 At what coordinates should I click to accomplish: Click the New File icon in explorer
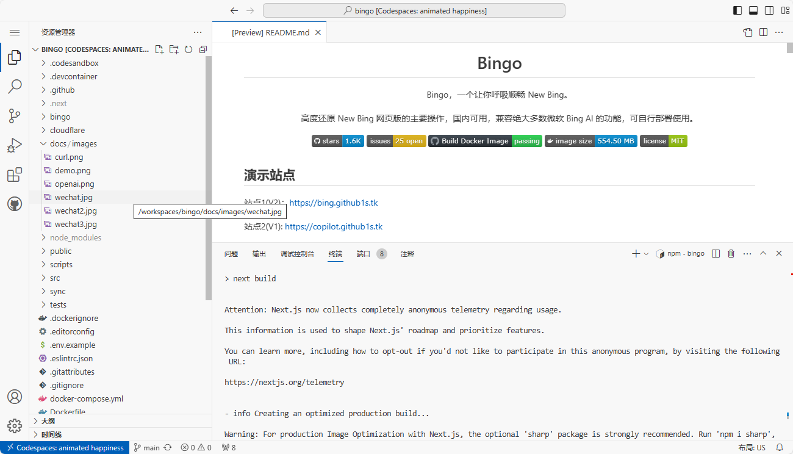point(160,49)
